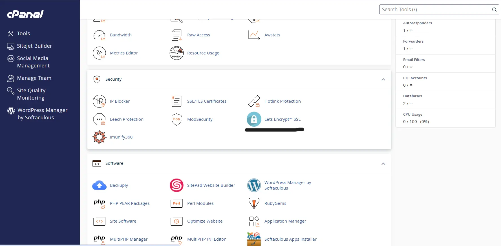This screenshot has width=501, height=246.
Task: Click the Backuply cloud icon
Action: click(x=100, y=185)
